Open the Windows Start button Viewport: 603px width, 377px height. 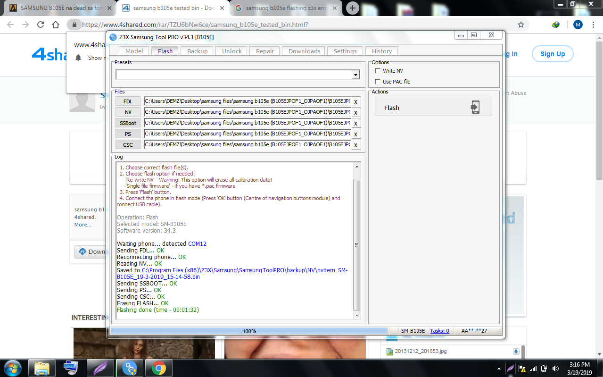pyautogui.click(x=12, y=368)
